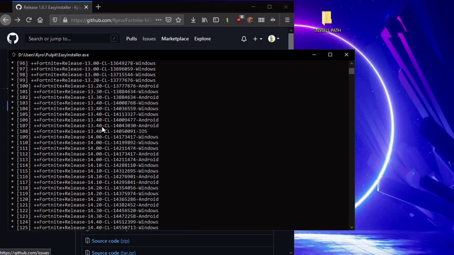Download Source code (zip) link

[110, 241]
